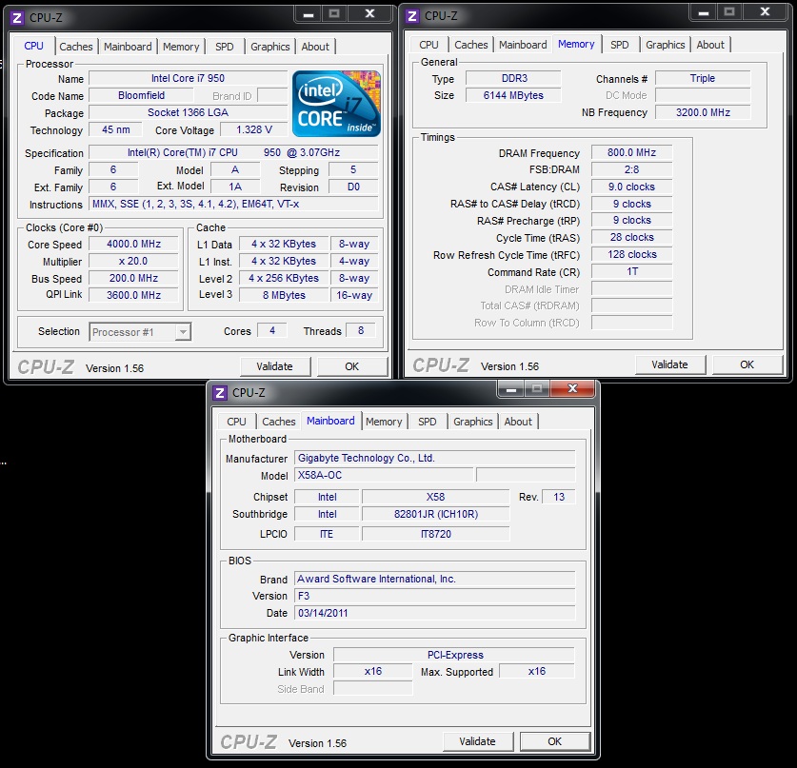The height and width of the screenshot is (768, 797).
Task: Click OK in the Mainboard window
Action: (554, 741)
